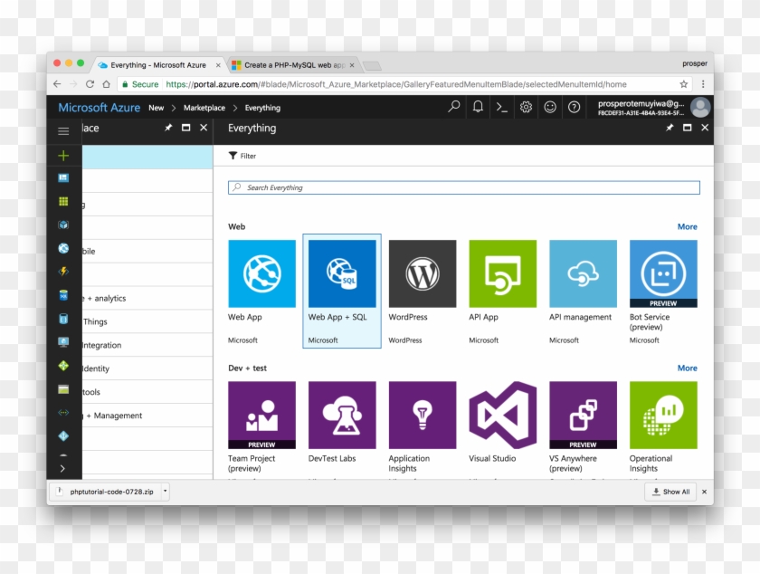Click Marketplace in the breadcrumb trail

204,107
